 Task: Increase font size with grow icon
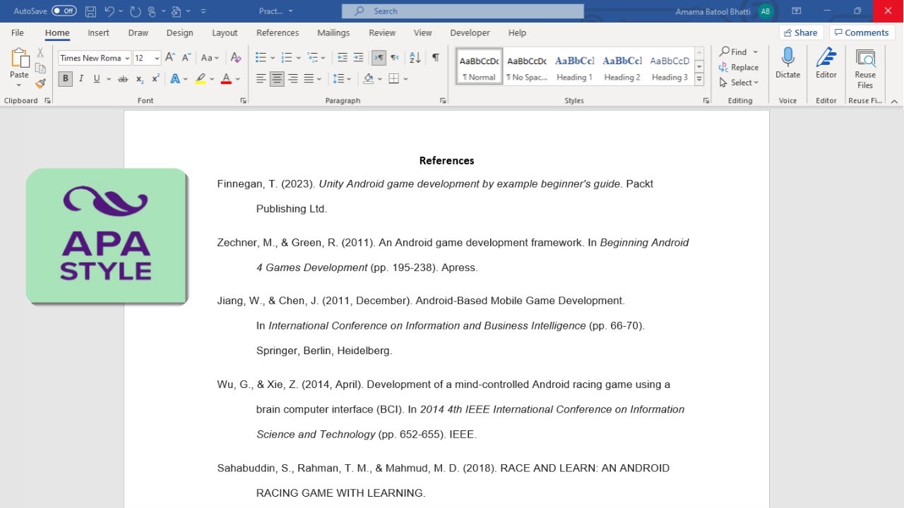click(170, 58)
